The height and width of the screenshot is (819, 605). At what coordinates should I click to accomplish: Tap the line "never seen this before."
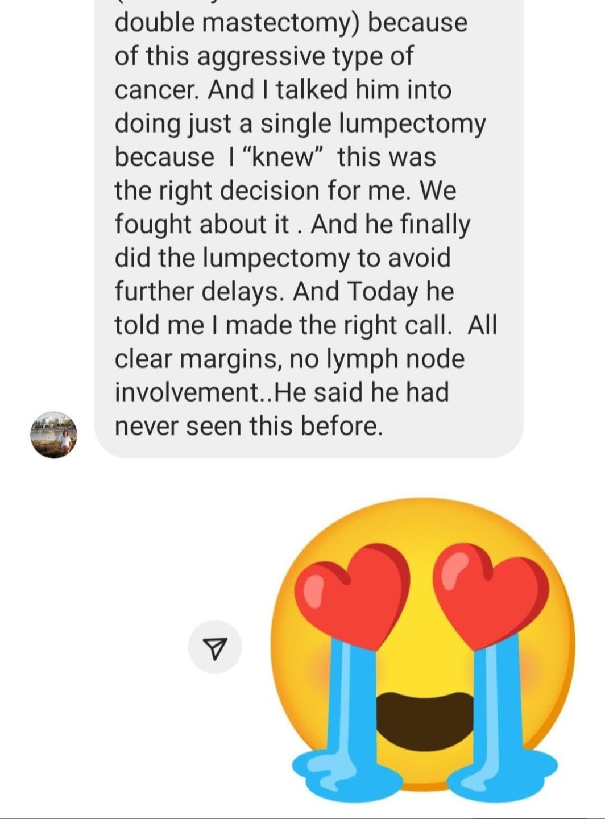(249, 426)
